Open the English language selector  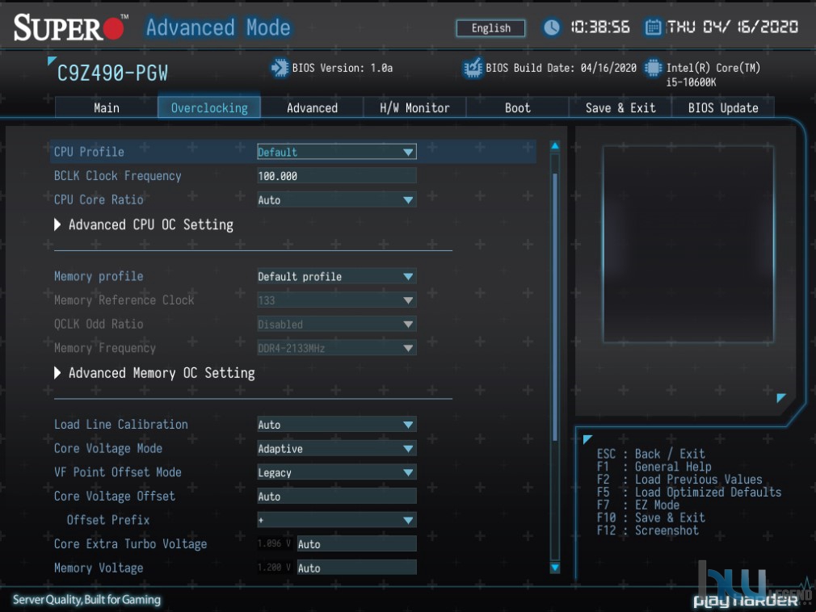pyautogui.click(x=490, y=28)
